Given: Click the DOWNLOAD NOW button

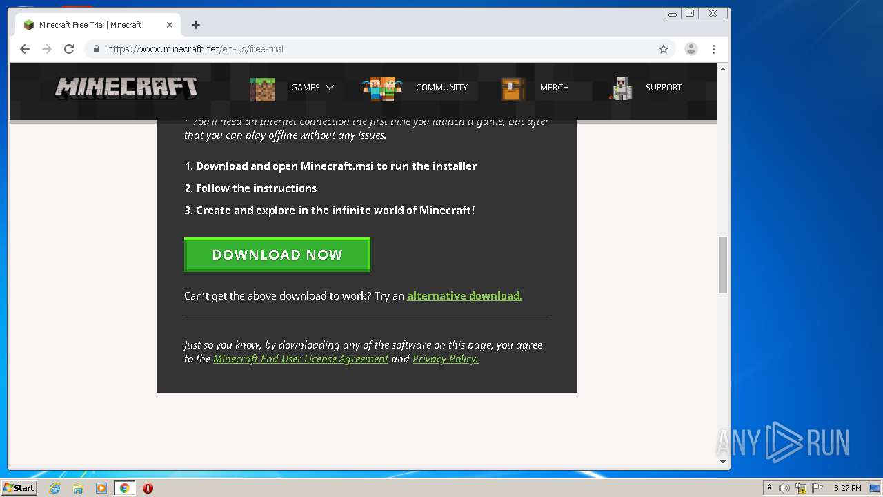Looking at the screenshot, I should [277, 255].
